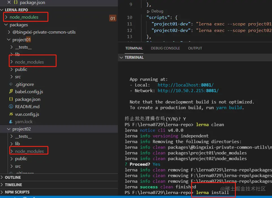Click the yarn icon beside yarn.lock
This screenshot has width=272, height=198.
click(11, 122)
